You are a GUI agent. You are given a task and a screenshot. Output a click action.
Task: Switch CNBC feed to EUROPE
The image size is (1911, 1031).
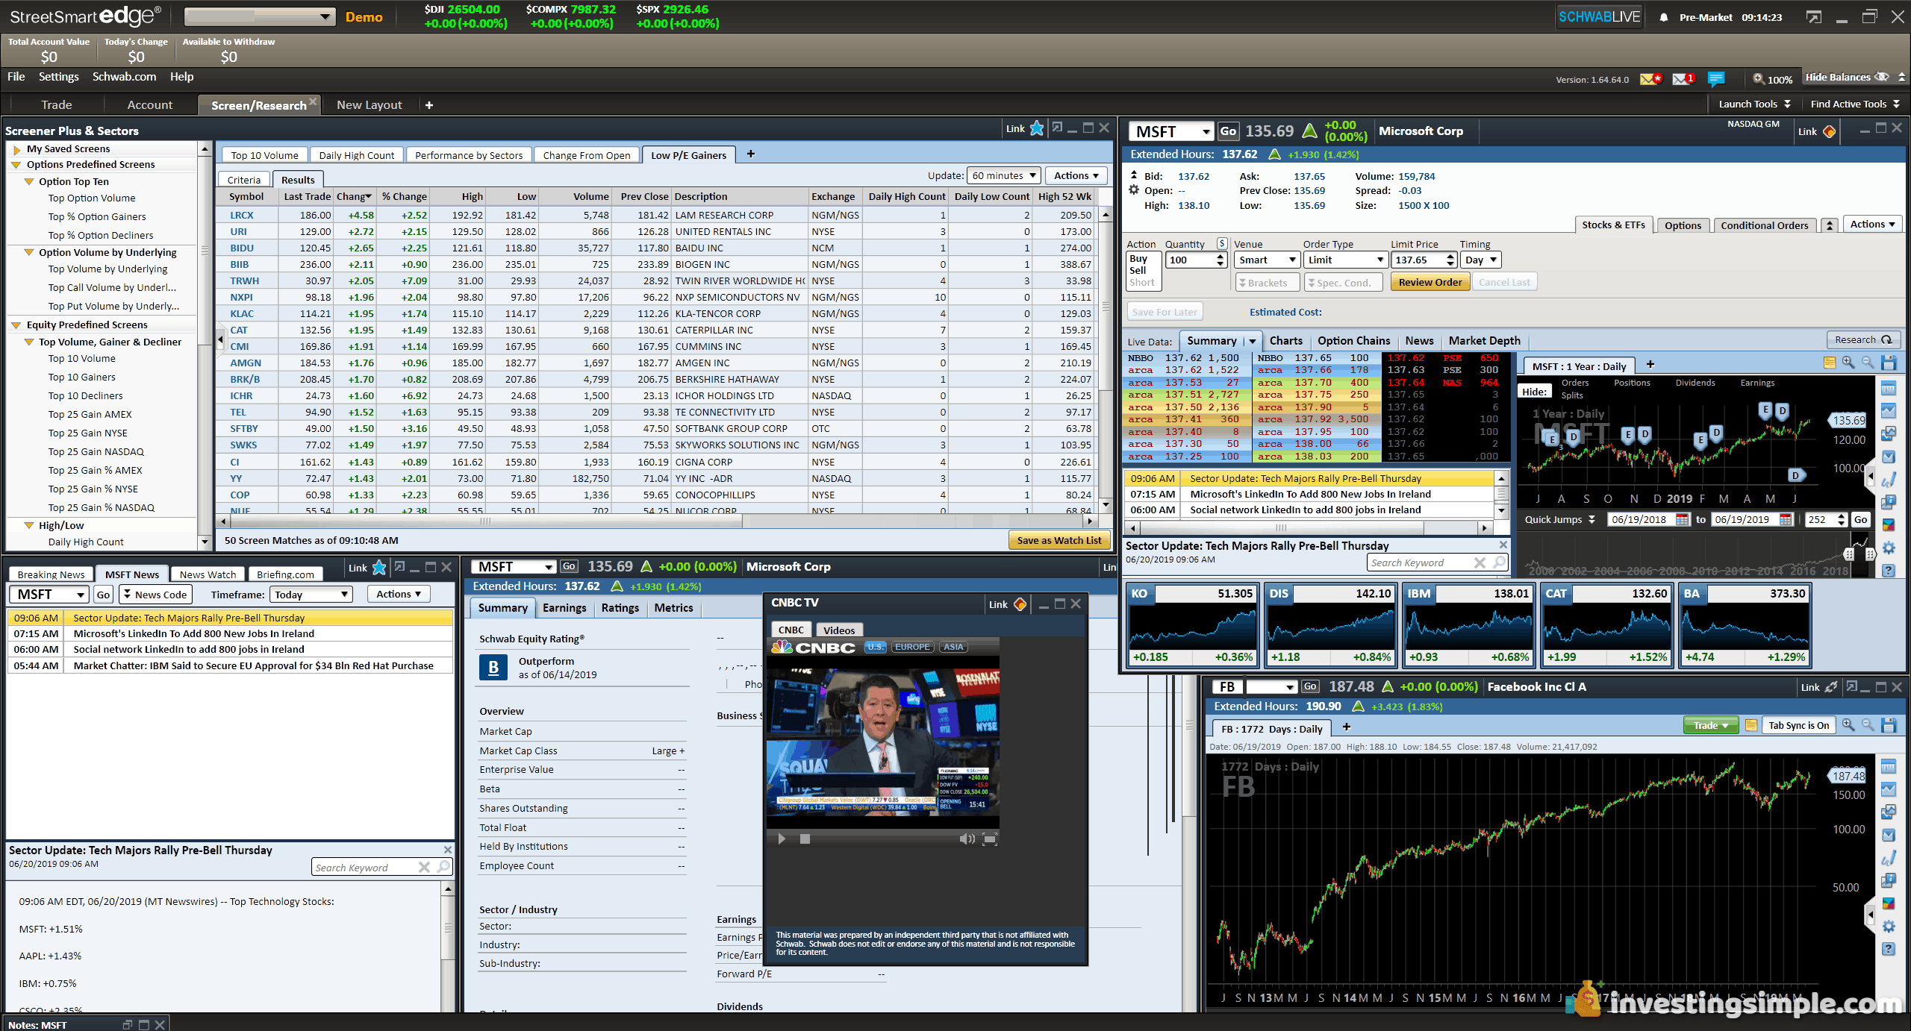point(912,647)
